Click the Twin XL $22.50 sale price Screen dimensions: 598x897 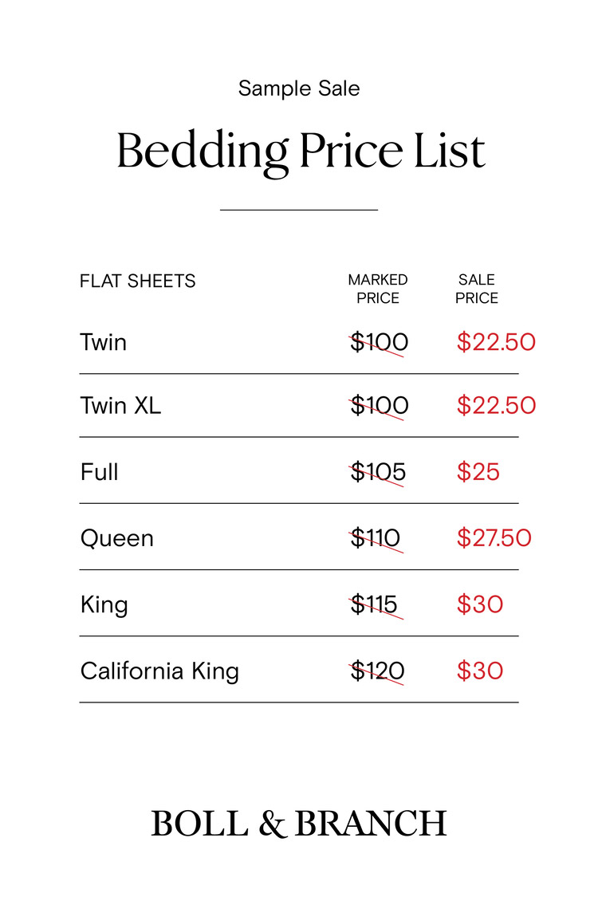click(496, 406)
